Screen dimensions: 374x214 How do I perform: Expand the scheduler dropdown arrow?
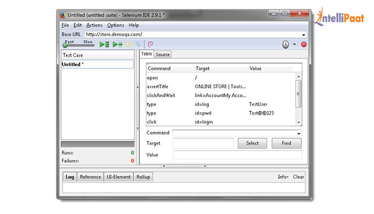pyautogui.click(x=294, y=44)
